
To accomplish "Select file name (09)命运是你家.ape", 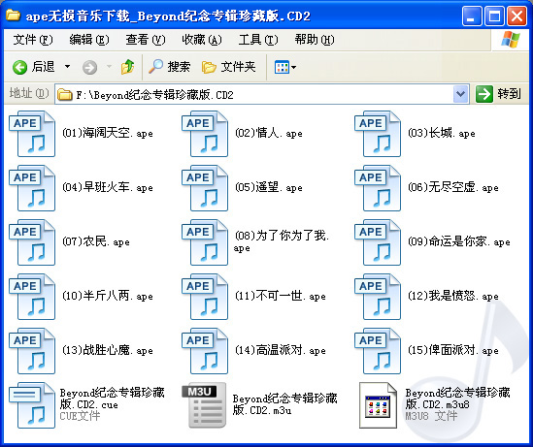I will pos(459,241).
